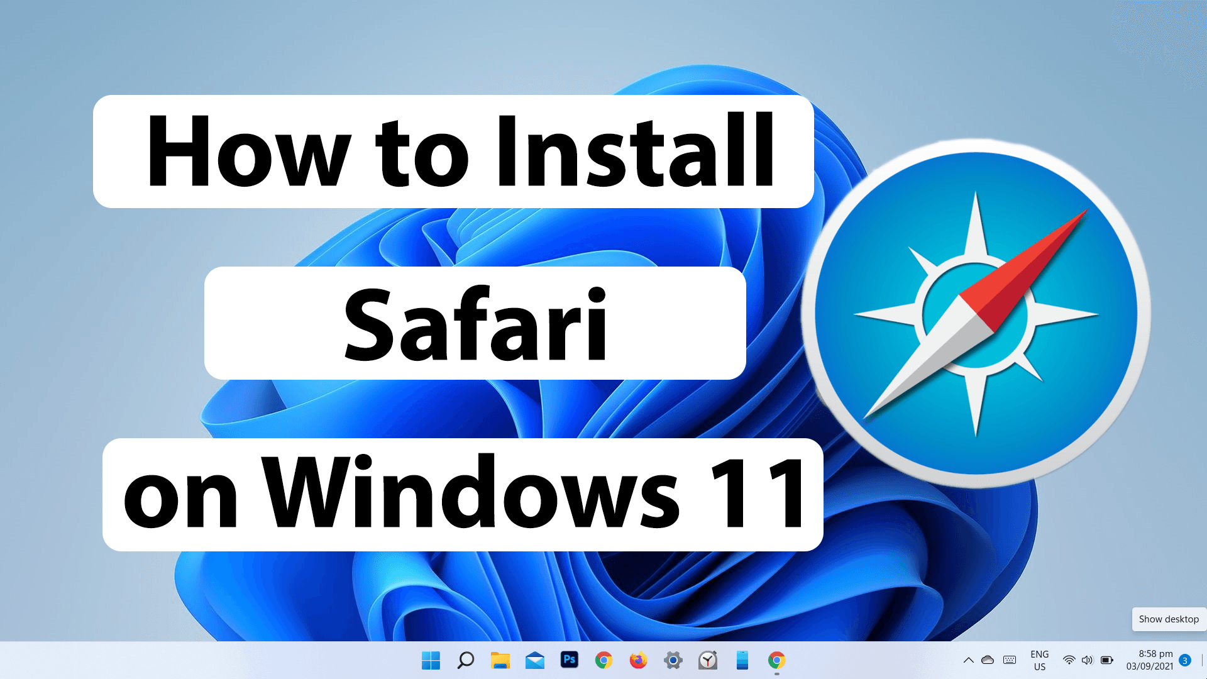Open the Your Phone taskbar icon
The height and width of the screenshot is (679, 1207).
(742, 660)
